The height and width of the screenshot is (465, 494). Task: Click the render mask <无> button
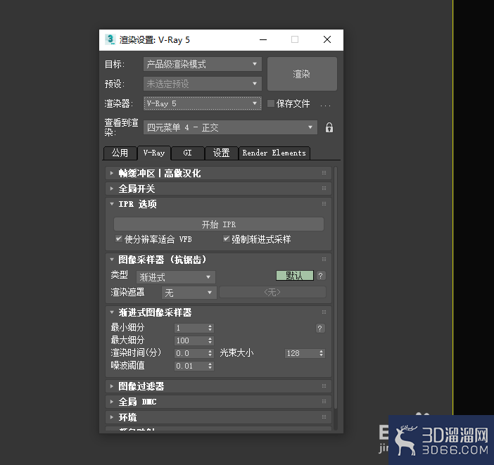(x=272, y=293)
